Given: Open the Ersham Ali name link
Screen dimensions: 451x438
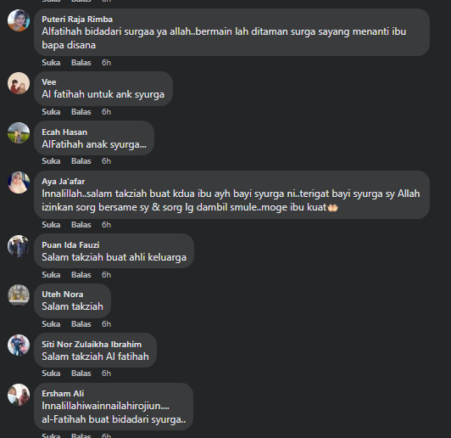Looking at the screenshot, I should [63, 393].
